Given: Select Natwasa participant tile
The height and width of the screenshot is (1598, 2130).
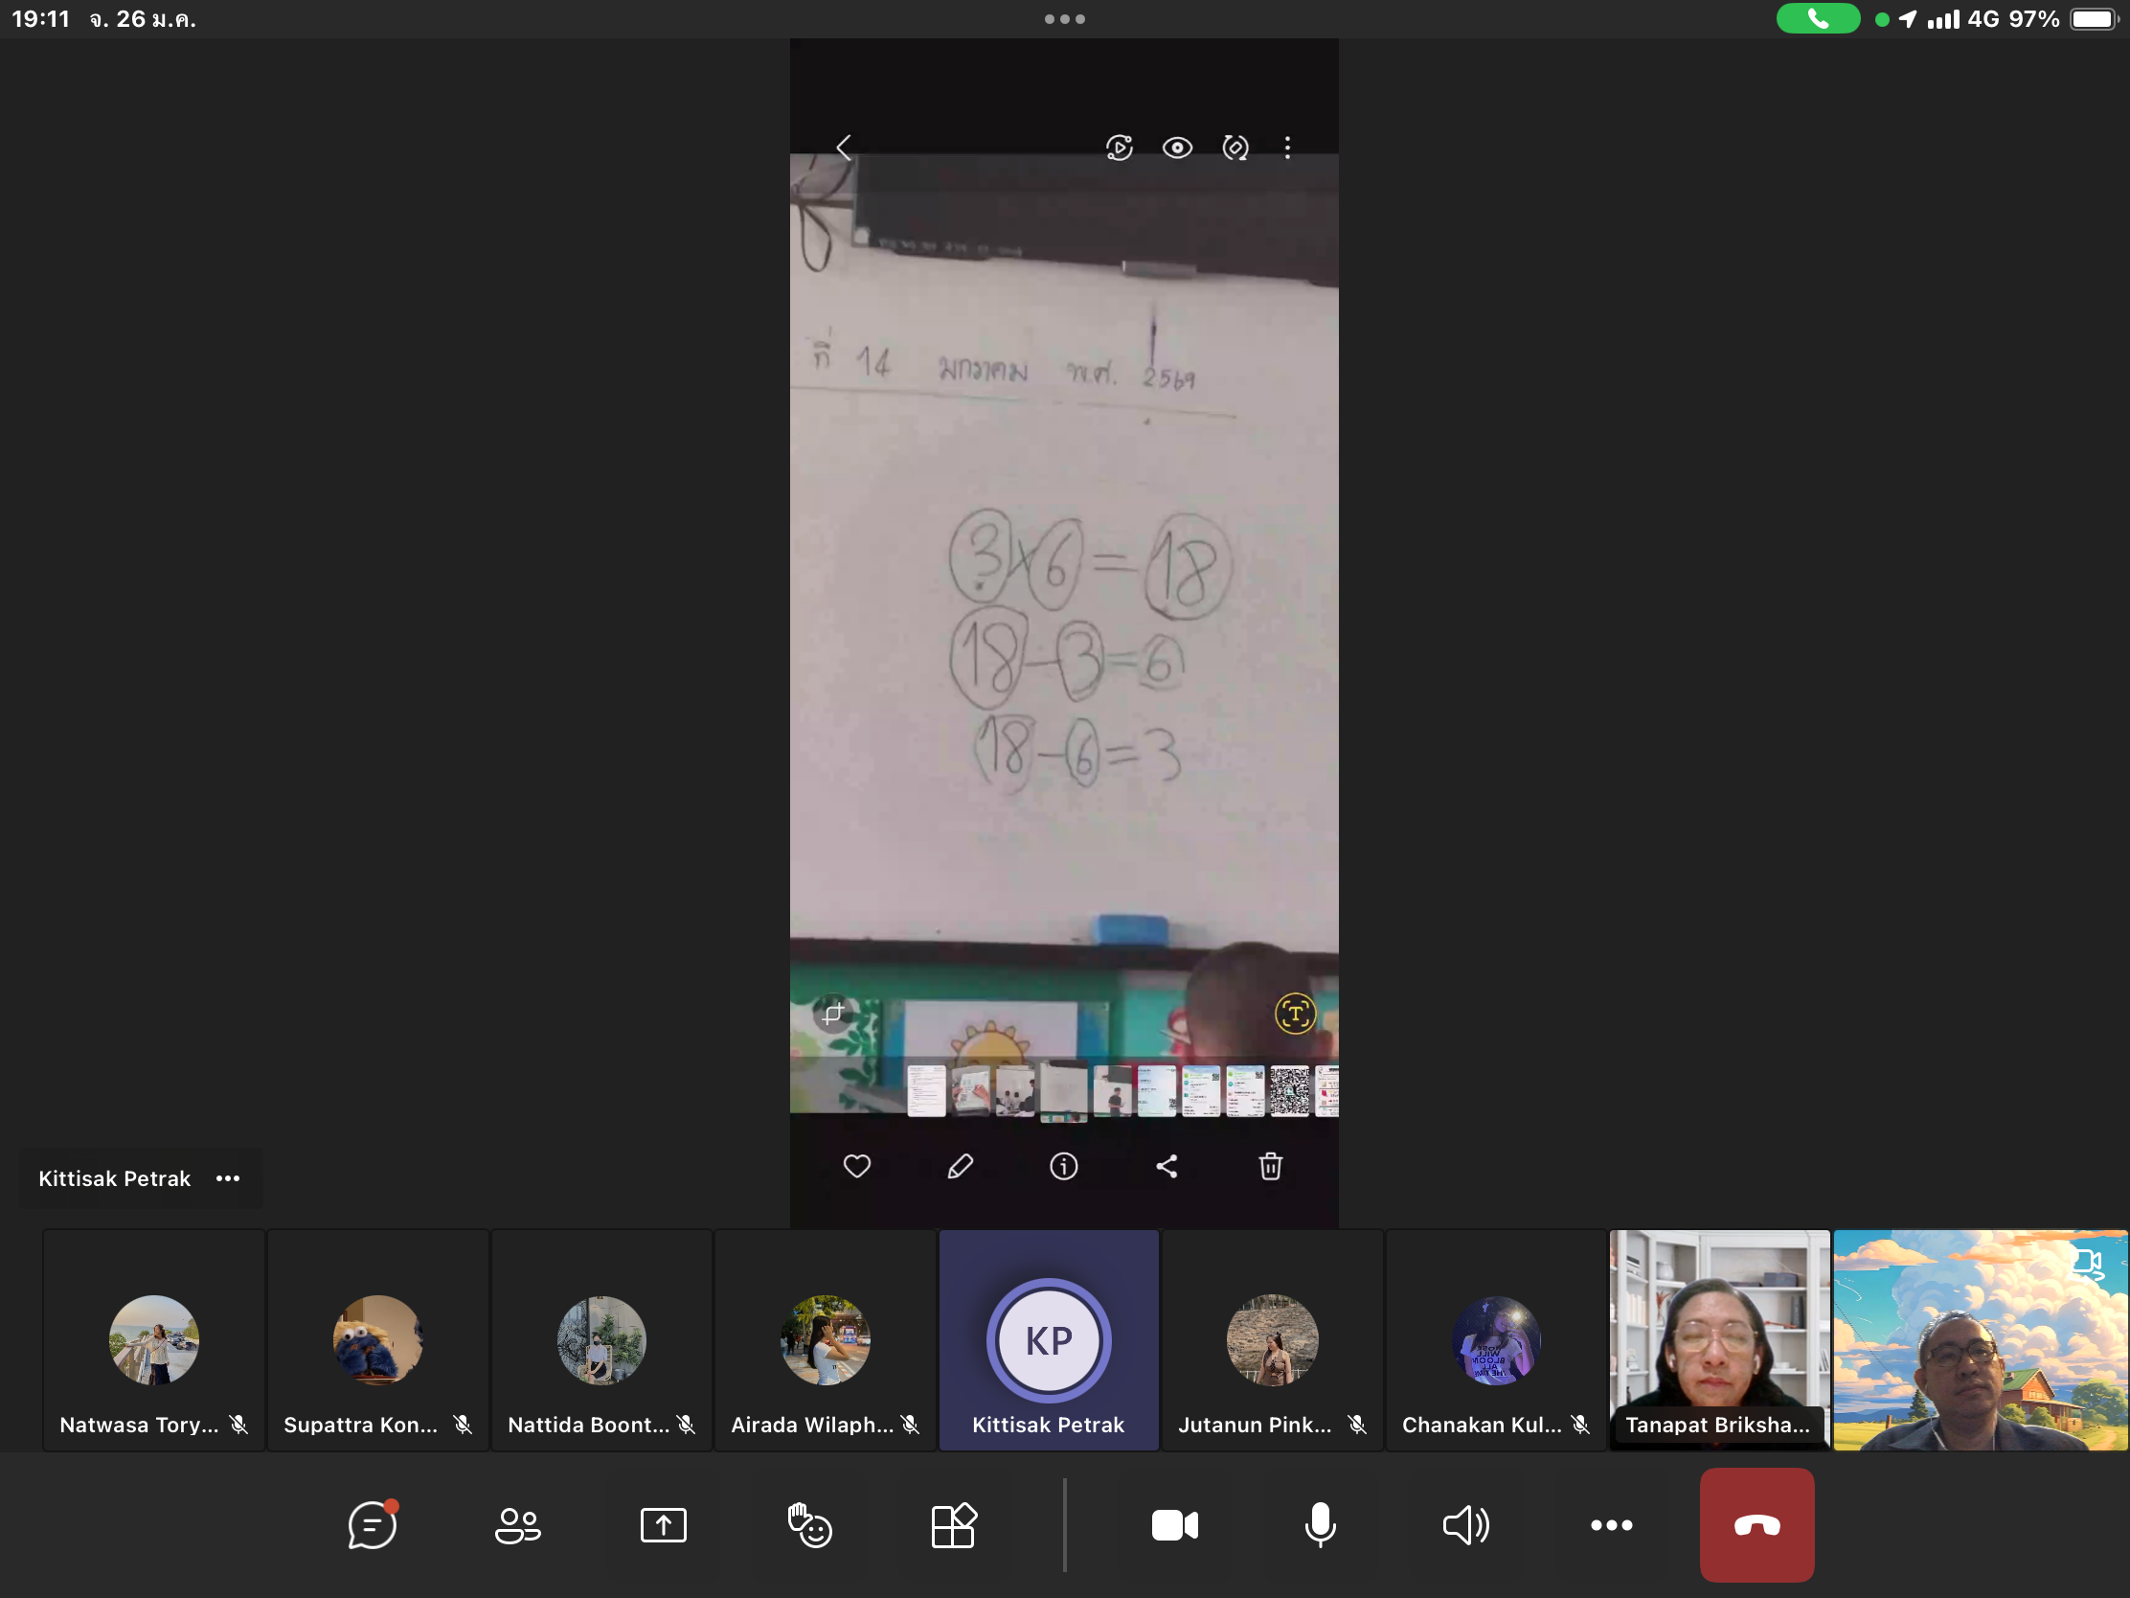Looking at the screenshot, I should click(x=154, y=1340).
